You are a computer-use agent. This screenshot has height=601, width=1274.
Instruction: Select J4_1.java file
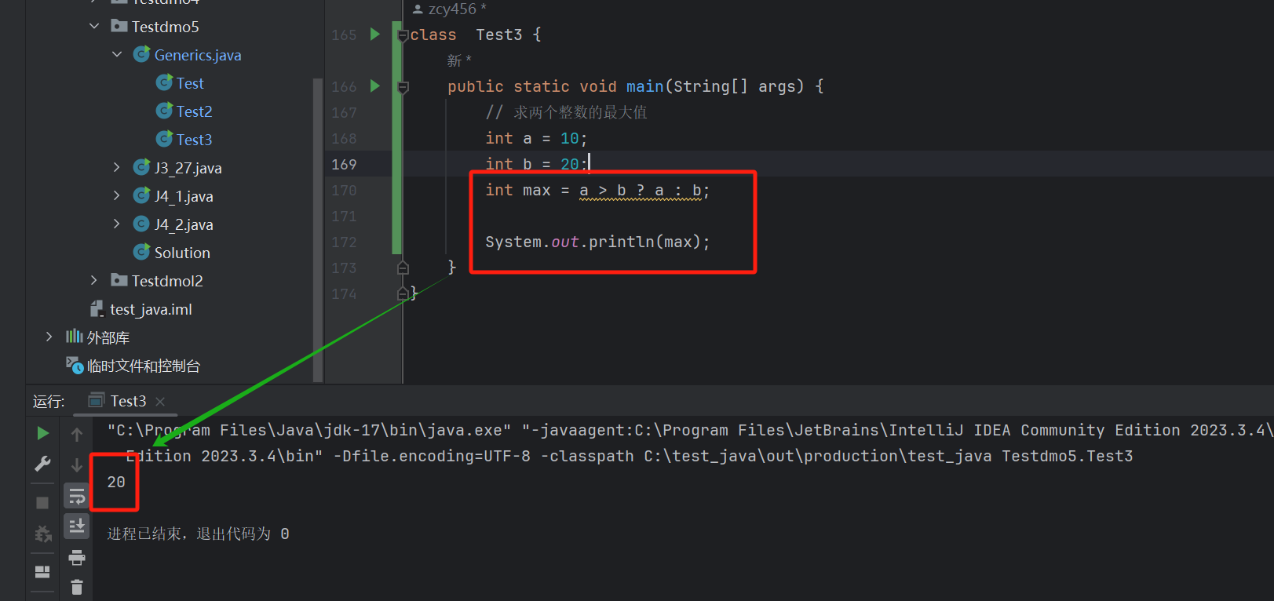184,196
